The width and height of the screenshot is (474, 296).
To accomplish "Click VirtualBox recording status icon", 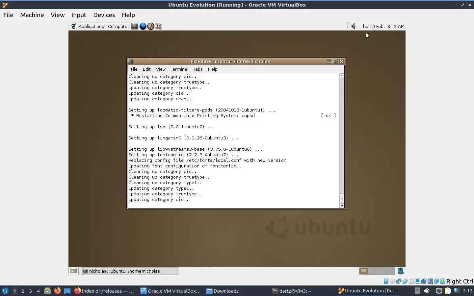I will [x=424, y=281].
